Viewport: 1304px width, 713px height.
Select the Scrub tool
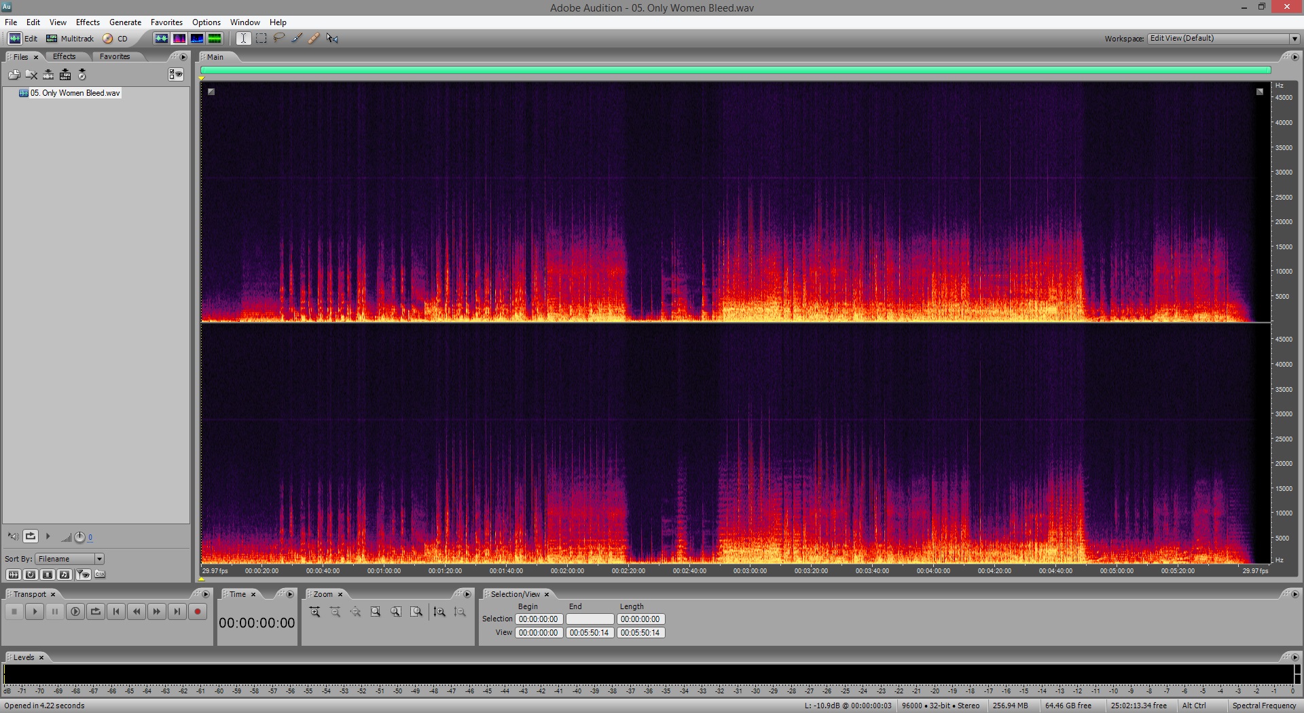[331, 38]
